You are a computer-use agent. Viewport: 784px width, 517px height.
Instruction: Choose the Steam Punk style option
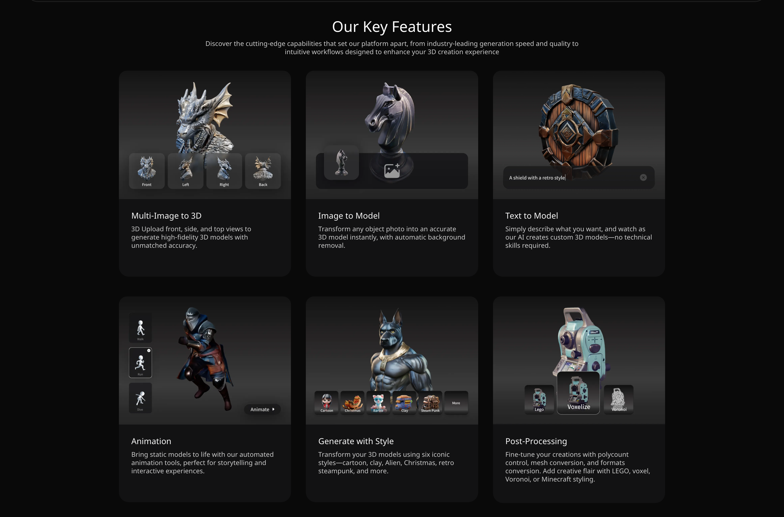[430, 403]
